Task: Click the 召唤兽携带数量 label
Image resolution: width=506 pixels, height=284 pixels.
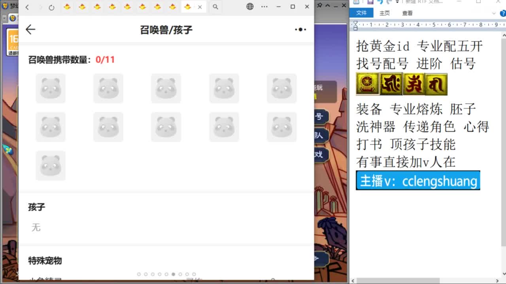Action: [59, 60]
